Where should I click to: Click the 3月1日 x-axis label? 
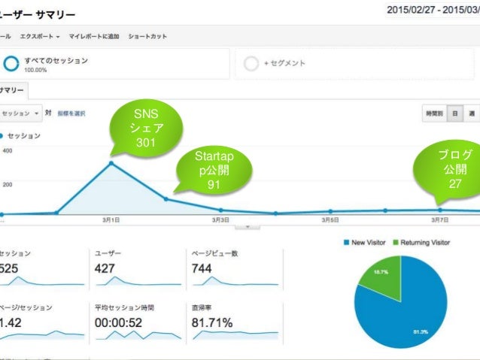tap(111, 220)
